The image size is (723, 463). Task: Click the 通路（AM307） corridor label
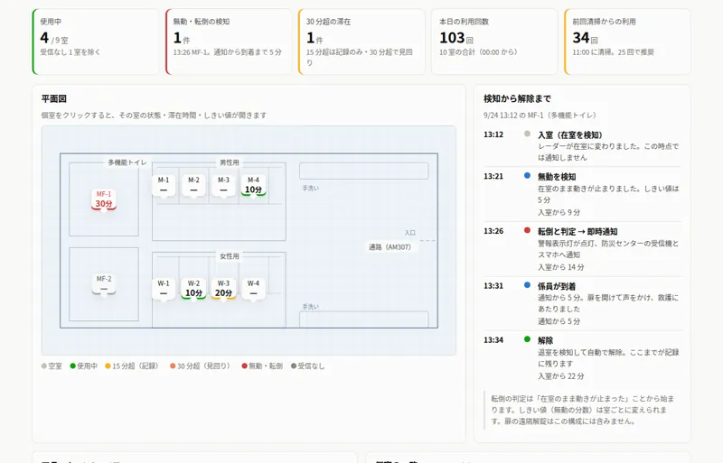click(x=390, y=247)
